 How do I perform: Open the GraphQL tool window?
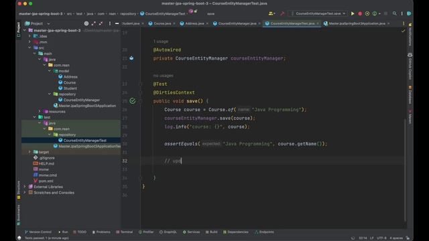click(168, 232)
